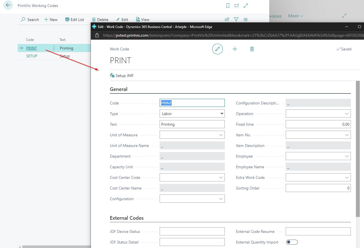Minimize the Edge Work Code window
This screenshot has height=248, width=364.
click(x=347, y=27)
